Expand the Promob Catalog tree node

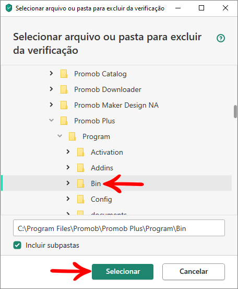[x=51, y=73]
